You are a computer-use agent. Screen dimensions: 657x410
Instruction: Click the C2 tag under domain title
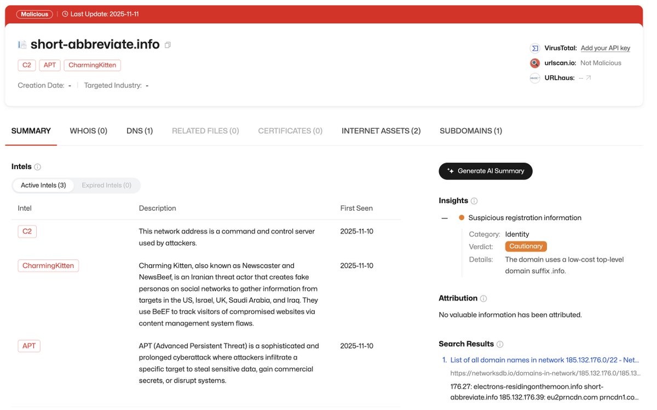(x=27, y=65)
